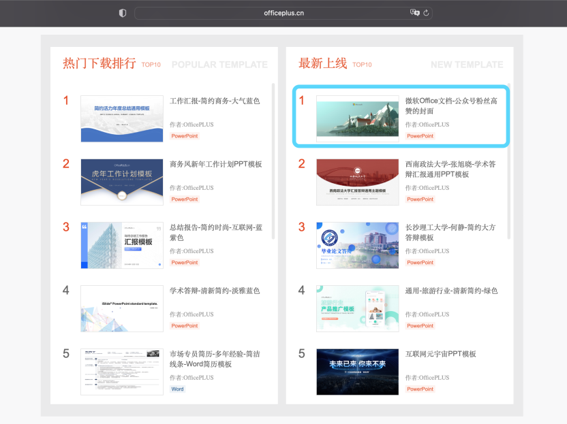Open thumbnail of 未来已来 元宇宙 template
The width and height of the screenshot is (567, 424).
358,372
